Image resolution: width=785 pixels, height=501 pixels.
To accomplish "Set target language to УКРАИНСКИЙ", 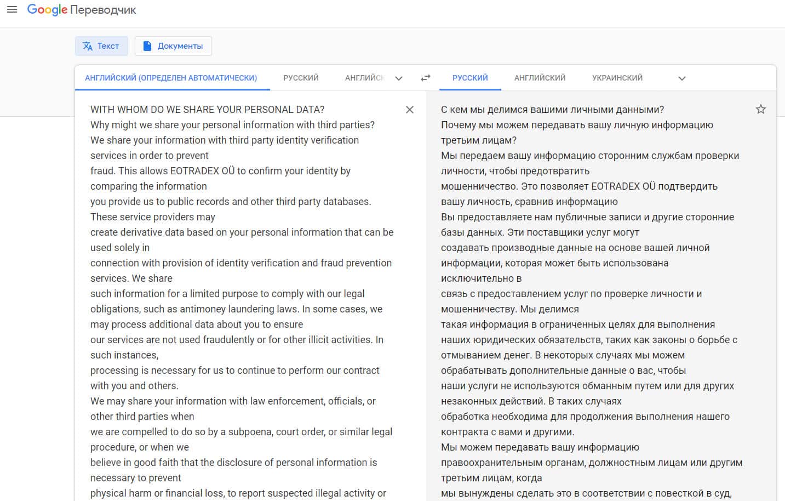I will 617,78.
